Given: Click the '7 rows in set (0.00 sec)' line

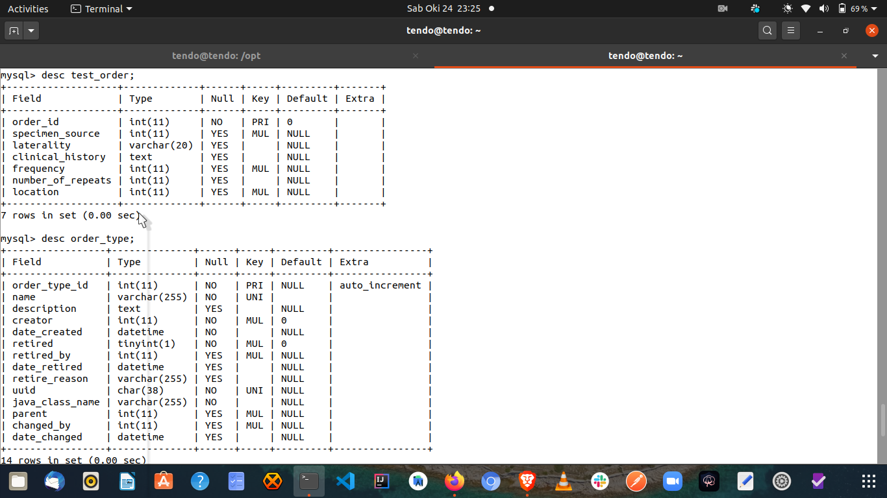Looking at the screenshot, I should (x=70, y=215).
